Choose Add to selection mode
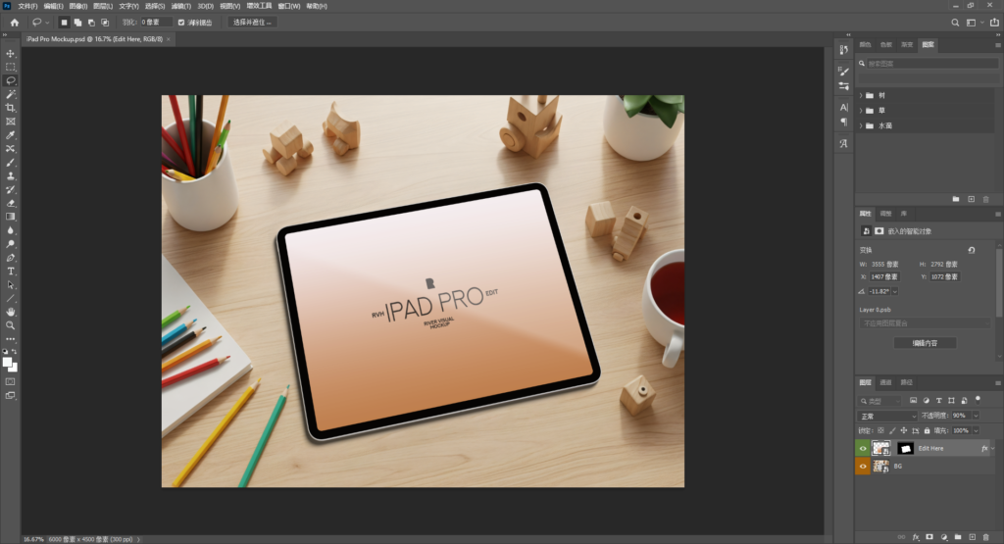This screenshot has height=544, width=1004. tap(77, 23)
